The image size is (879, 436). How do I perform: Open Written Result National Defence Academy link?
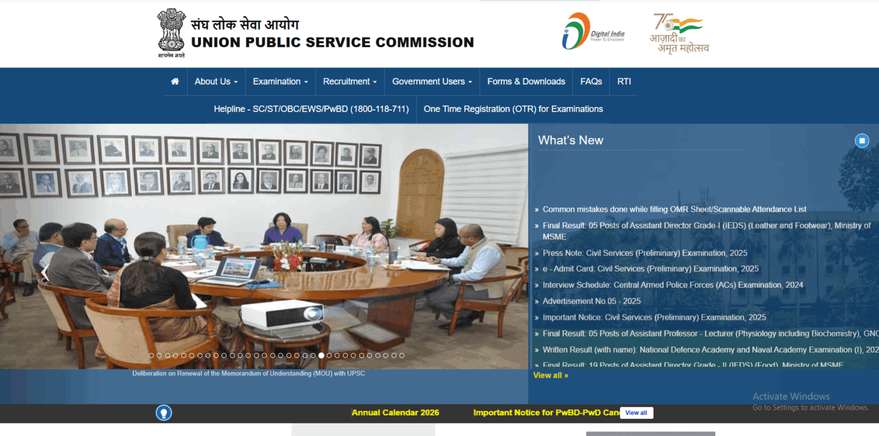(710, 350)
